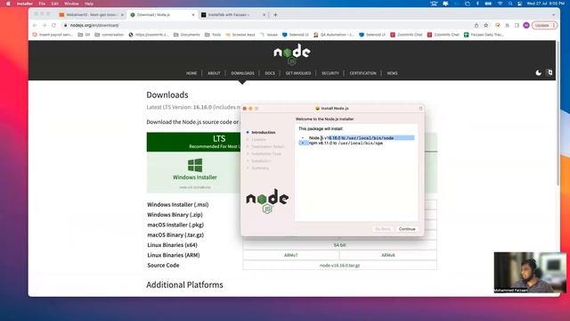
Task: Open the Installer app menu
Action: click(x=25, y=4)
